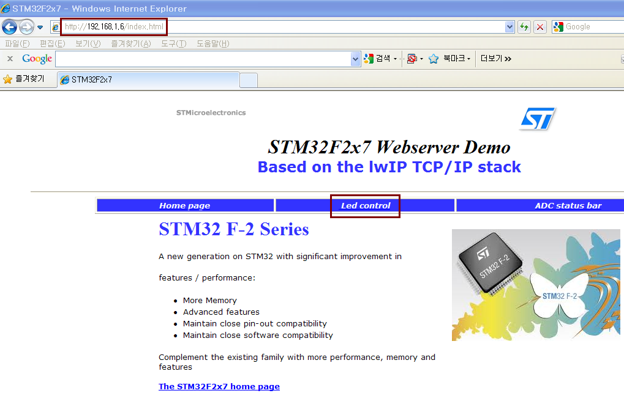624x396 pixels.
Task: Stop loading with the red X button
Action: tap(540, 27)
